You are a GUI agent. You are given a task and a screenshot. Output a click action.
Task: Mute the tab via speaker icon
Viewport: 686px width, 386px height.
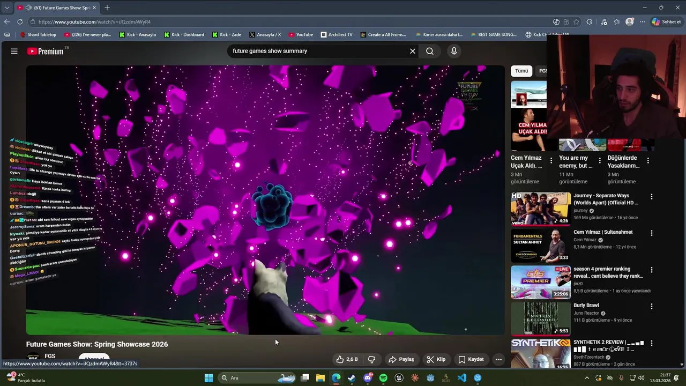click(27, 8)
